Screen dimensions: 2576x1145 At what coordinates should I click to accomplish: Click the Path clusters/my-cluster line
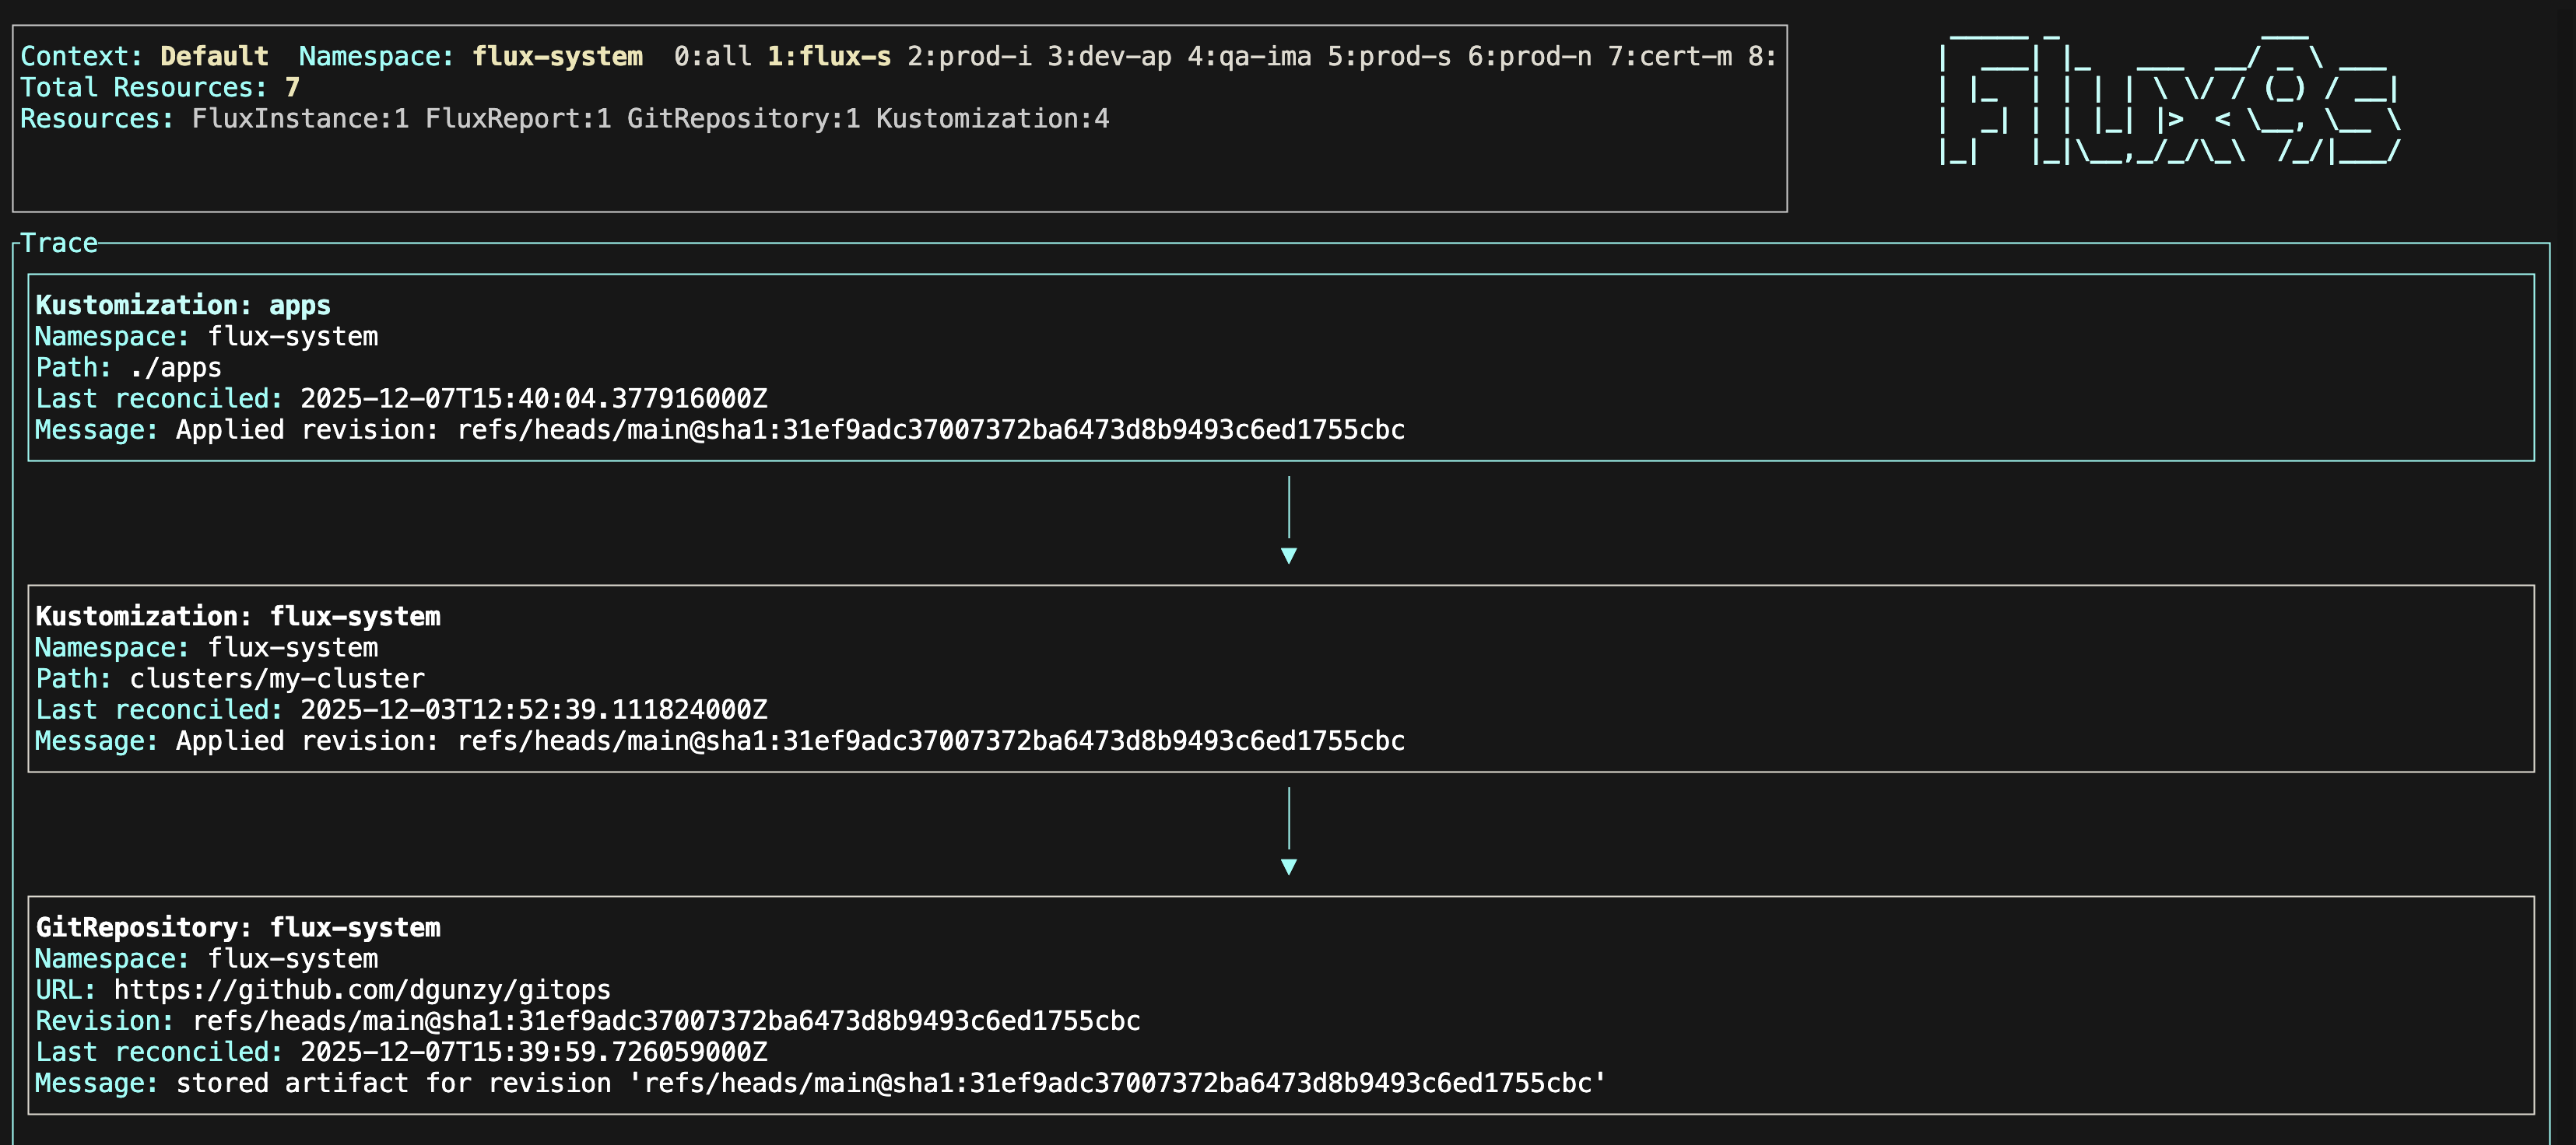coord(230,678)
